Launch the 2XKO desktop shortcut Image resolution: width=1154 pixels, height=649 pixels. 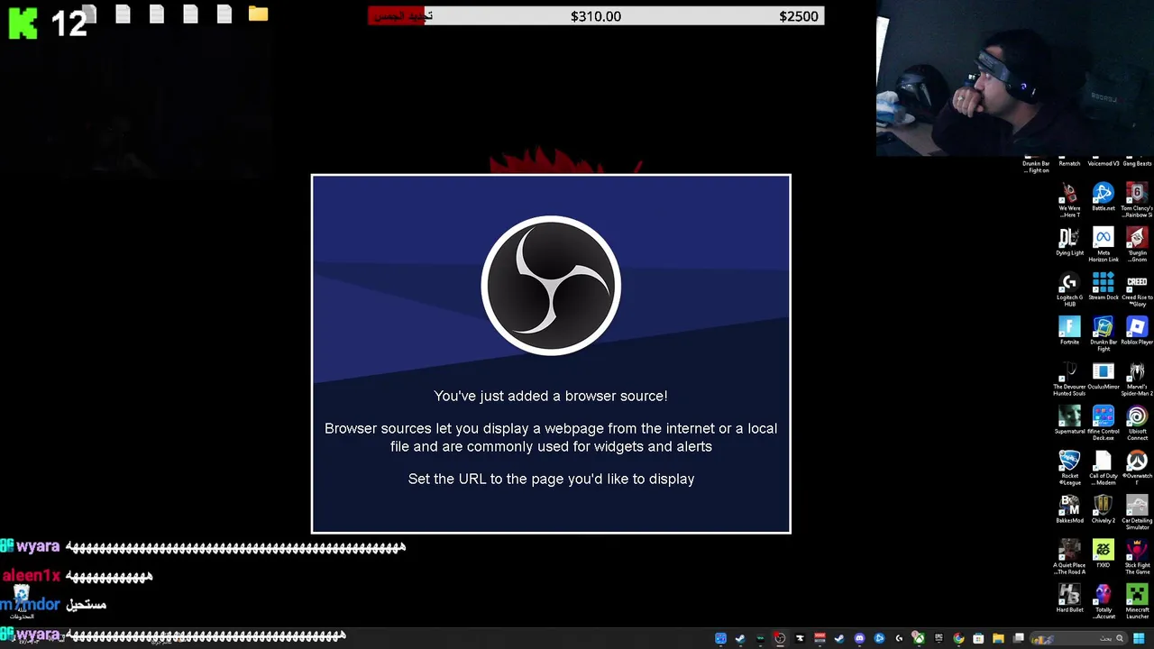(x=1104, y=554)
